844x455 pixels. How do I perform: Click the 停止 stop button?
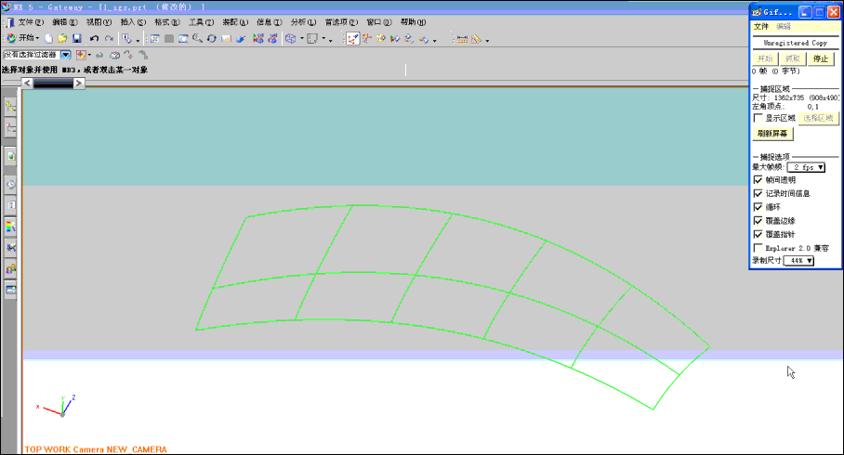pos(821,58)
